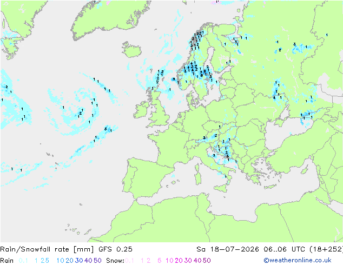Pick the 10 value in the Snow legend
This screenshot has width=343, height=265.
point(169,261)
